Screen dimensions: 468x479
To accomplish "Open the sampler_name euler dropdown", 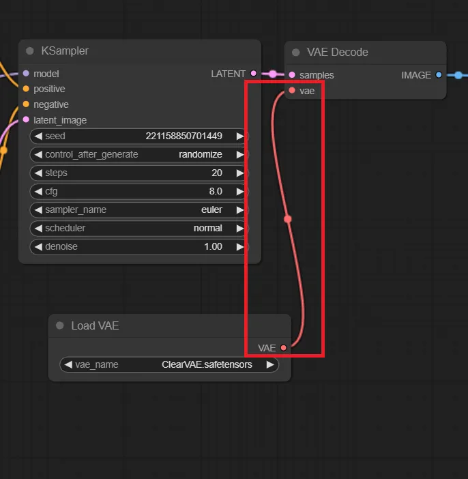I will click(139, 210).
